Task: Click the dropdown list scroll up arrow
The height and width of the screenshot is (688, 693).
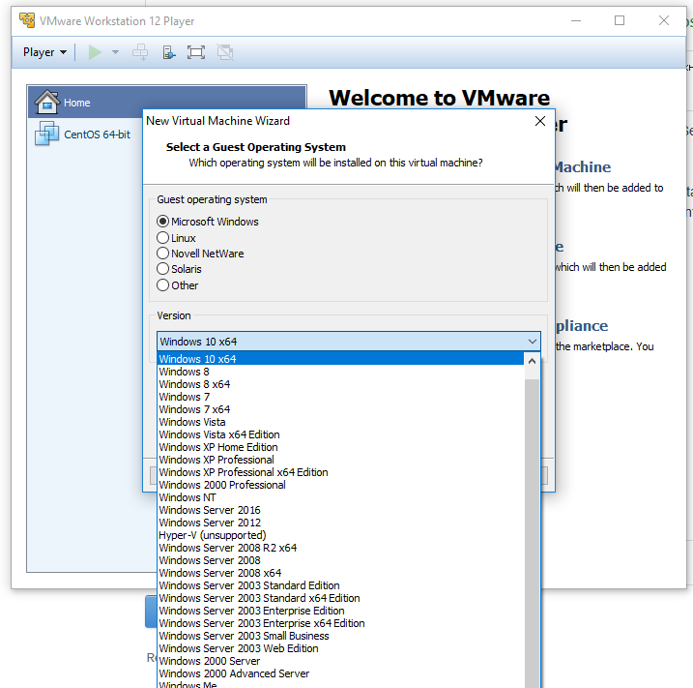Action: pyautogui.click(x=533, y=362)
